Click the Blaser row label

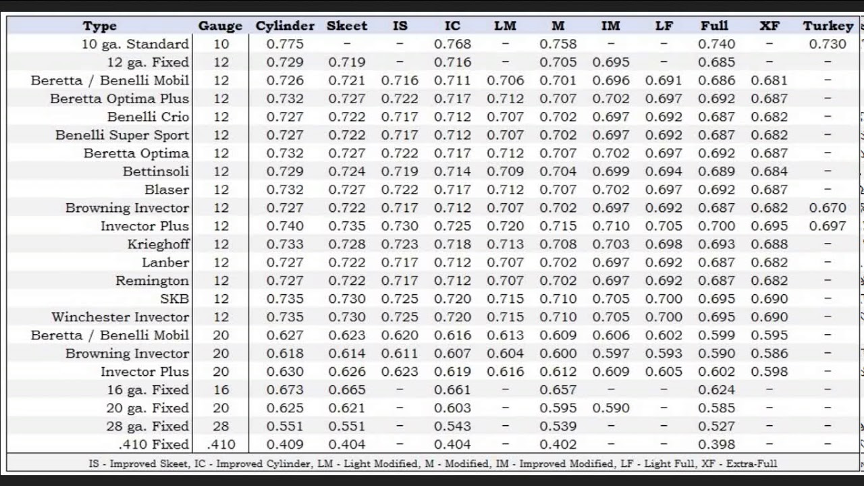pyautogui.click(x=167, y=190)
